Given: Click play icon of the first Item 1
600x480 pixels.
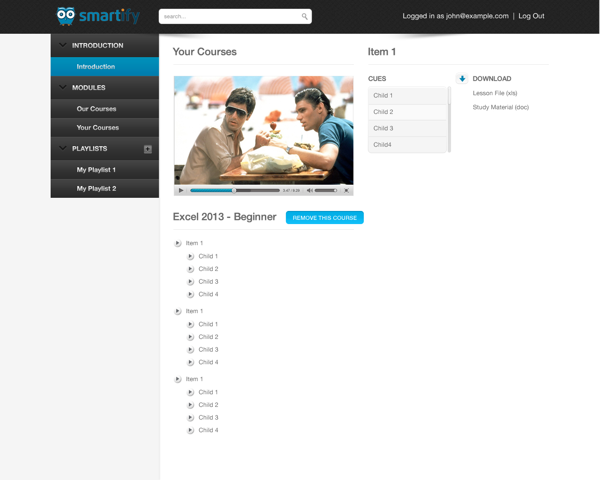Looking at the screenshot, I should 178,243.
